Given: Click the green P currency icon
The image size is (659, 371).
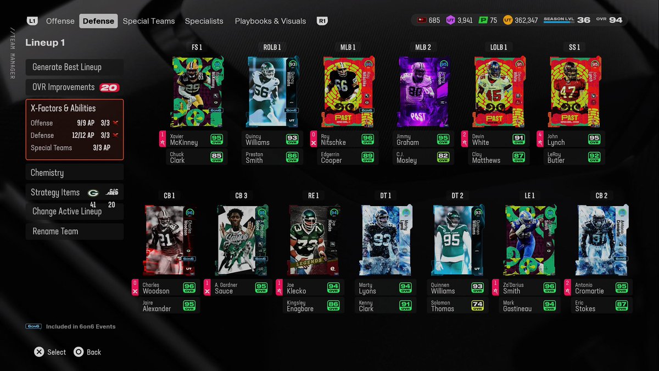Looking at the screenshot, I should (483, 20).
